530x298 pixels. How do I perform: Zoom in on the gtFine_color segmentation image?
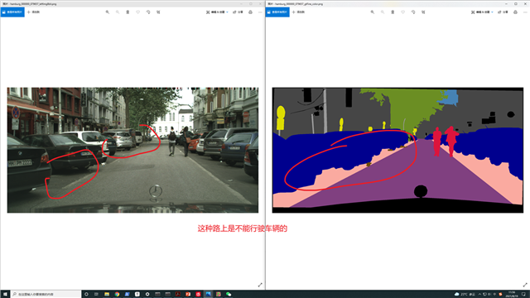pyautogui.click(x=373, y=12)
